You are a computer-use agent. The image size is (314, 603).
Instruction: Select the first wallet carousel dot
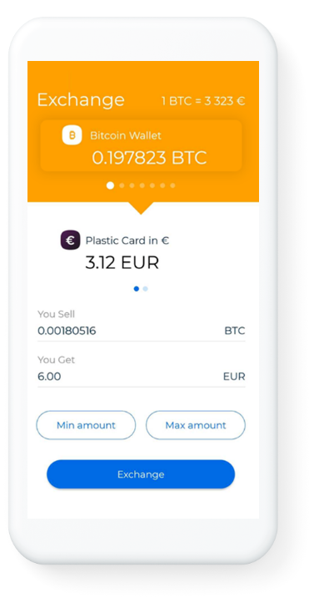click(110, 185)
